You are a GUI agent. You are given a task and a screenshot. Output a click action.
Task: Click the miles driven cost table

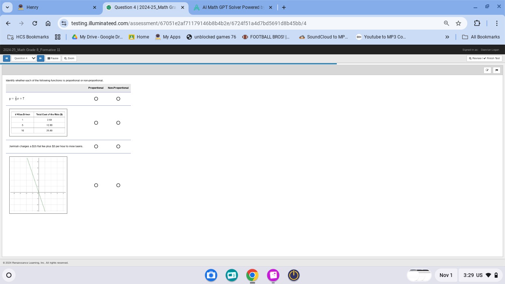[38, 122]
